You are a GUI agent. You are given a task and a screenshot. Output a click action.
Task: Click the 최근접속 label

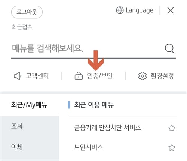point(22,27)
